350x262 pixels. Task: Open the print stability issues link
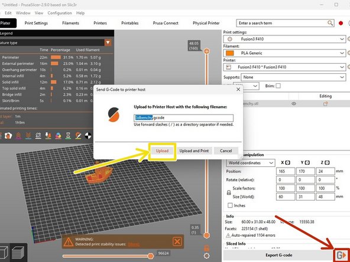tap(134, 244)
